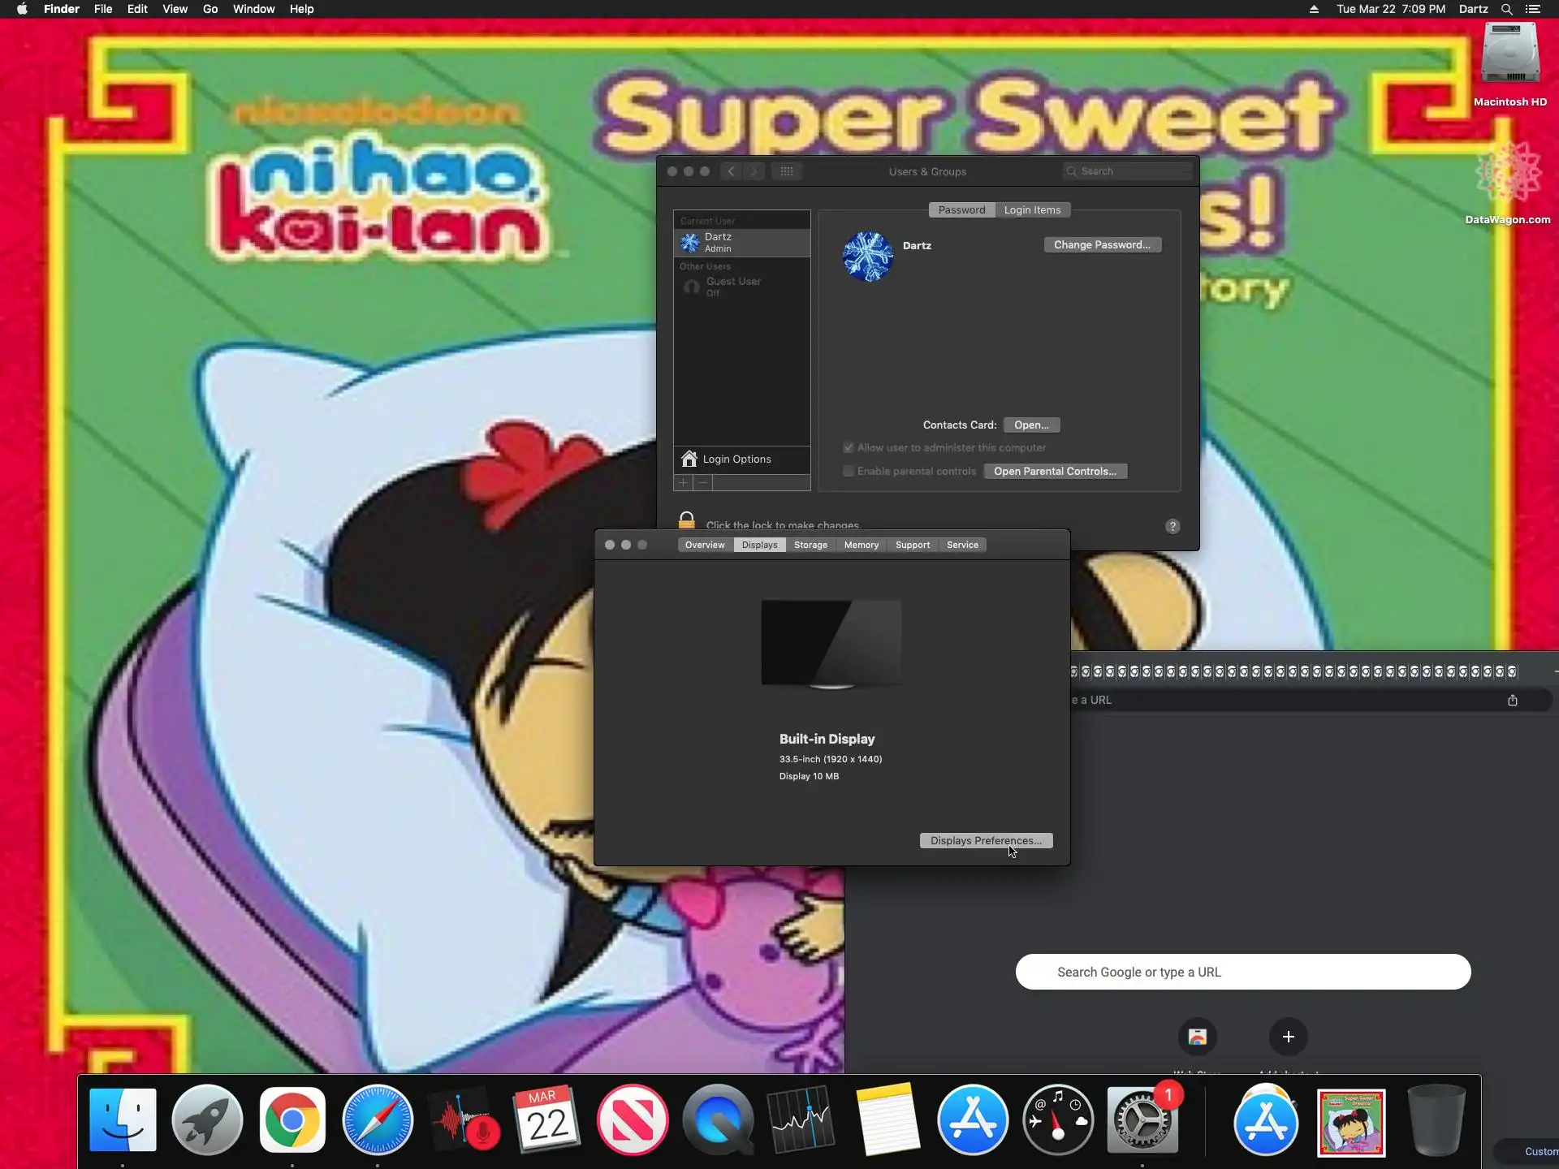
Task: Click the Spotlight search magnifier in menu bar
Action: coord(1506,9)
